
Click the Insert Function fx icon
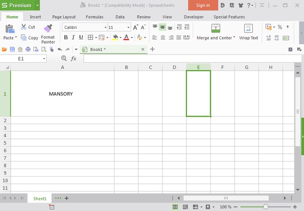73,59
